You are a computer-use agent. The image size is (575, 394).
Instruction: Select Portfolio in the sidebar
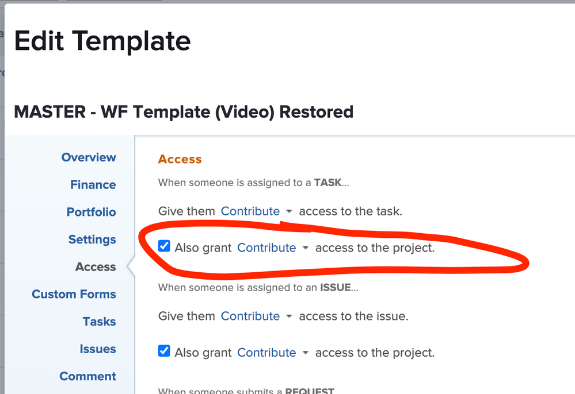[x=91, y=212]
